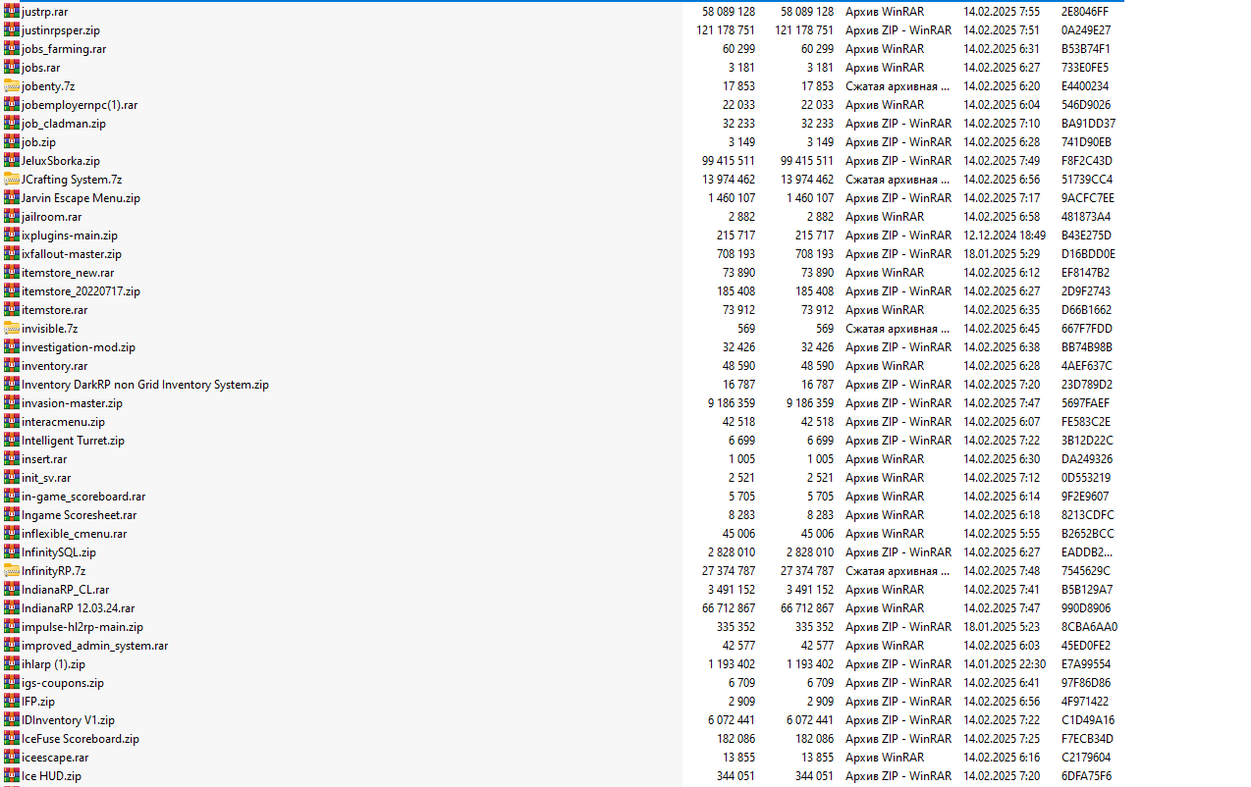Click the icon of IceFuse Scoreboard.zip

12,739
